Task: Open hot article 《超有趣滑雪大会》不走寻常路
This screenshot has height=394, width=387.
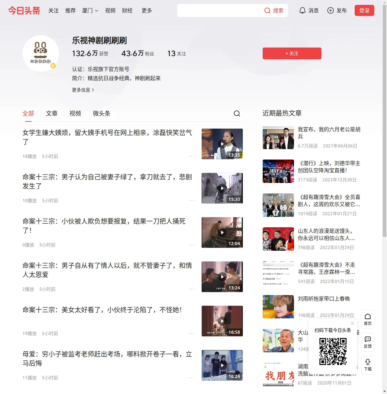Action: coord(327,268)
